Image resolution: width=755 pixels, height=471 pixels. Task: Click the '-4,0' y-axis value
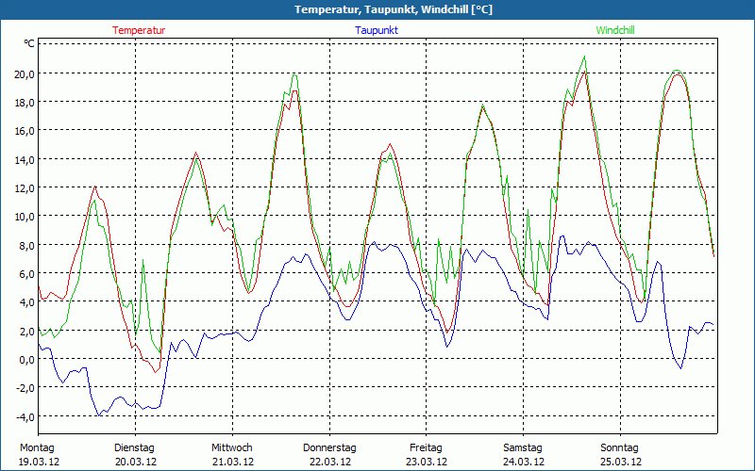(25, 416)
